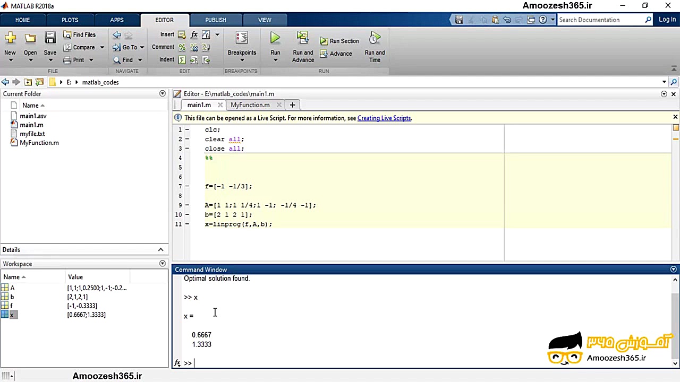Toggle breakpoint dash at line 7

pos(187,186)
